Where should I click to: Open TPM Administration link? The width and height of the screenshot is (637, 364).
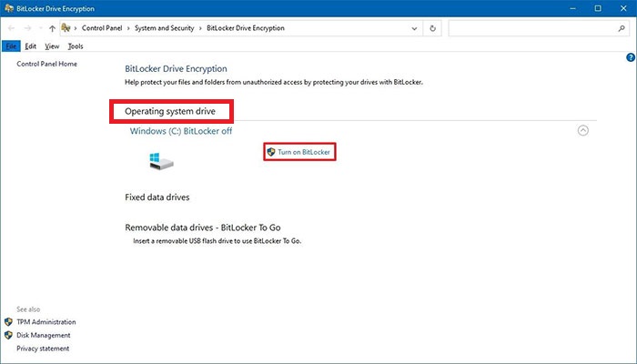pyautogui.click(x=45, y=322)
